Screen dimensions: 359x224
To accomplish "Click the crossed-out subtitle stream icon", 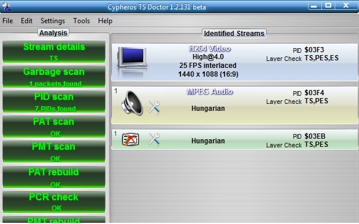I will click(130, 139).
